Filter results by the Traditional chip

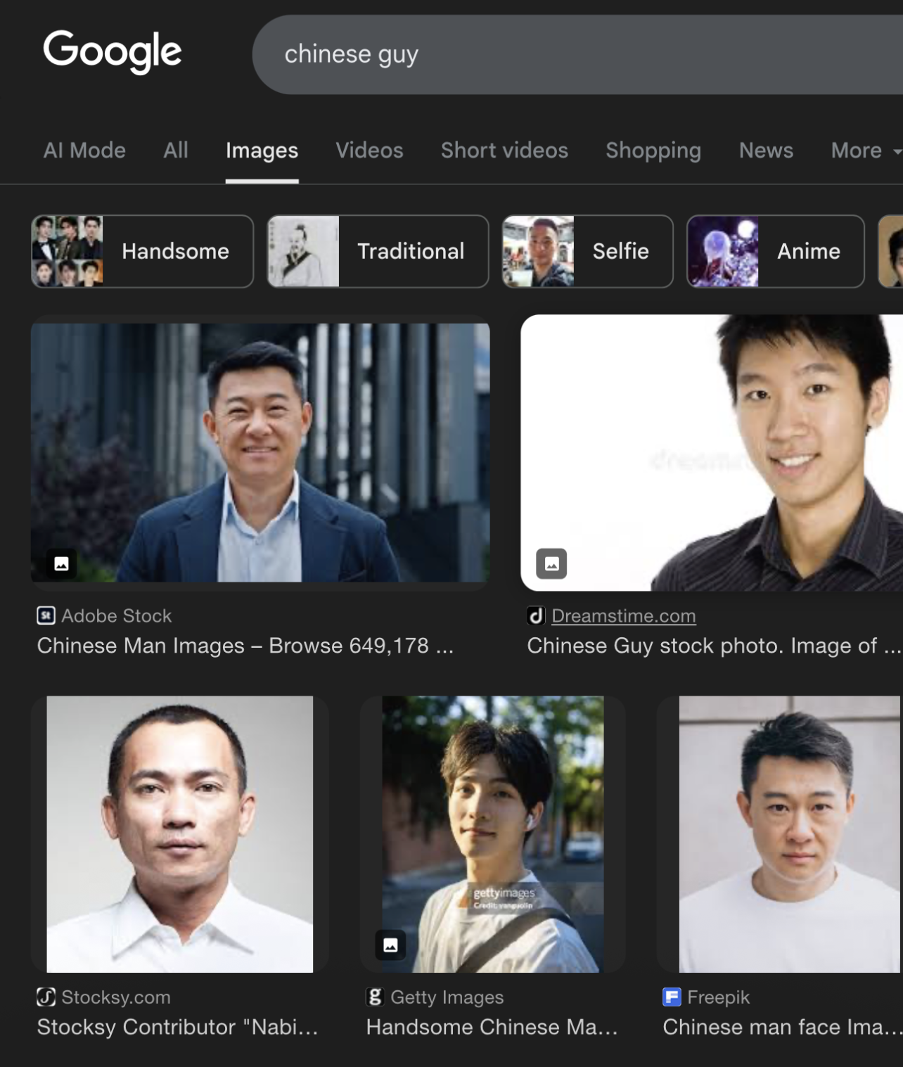378,251
